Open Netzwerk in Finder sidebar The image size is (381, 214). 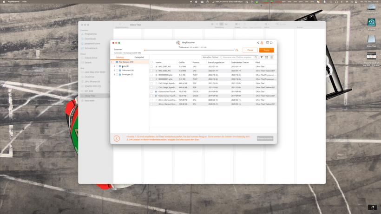click(x=89, y=101)
